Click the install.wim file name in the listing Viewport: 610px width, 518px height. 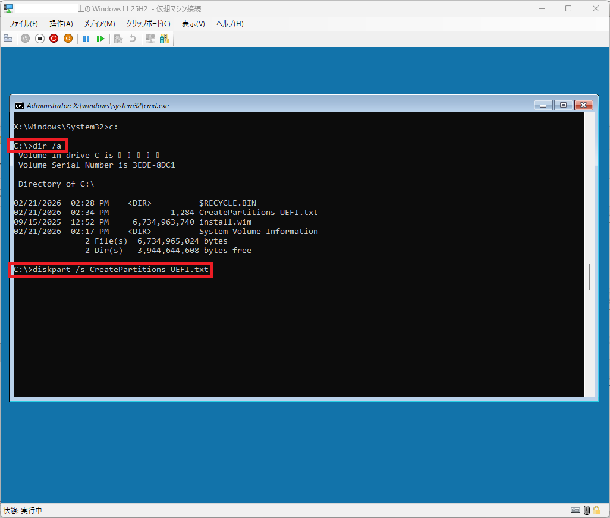[x=225, y=222]
